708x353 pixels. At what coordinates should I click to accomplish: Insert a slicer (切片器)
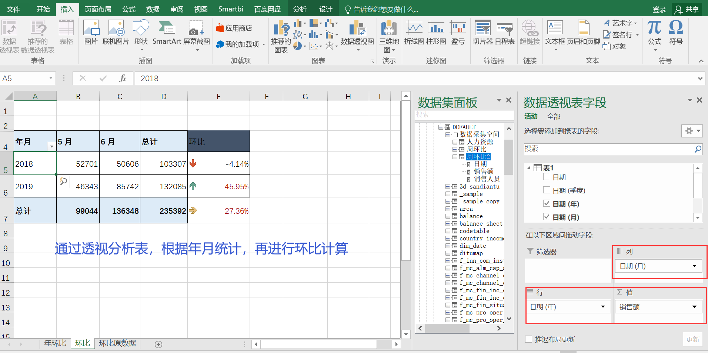(483, 33)
